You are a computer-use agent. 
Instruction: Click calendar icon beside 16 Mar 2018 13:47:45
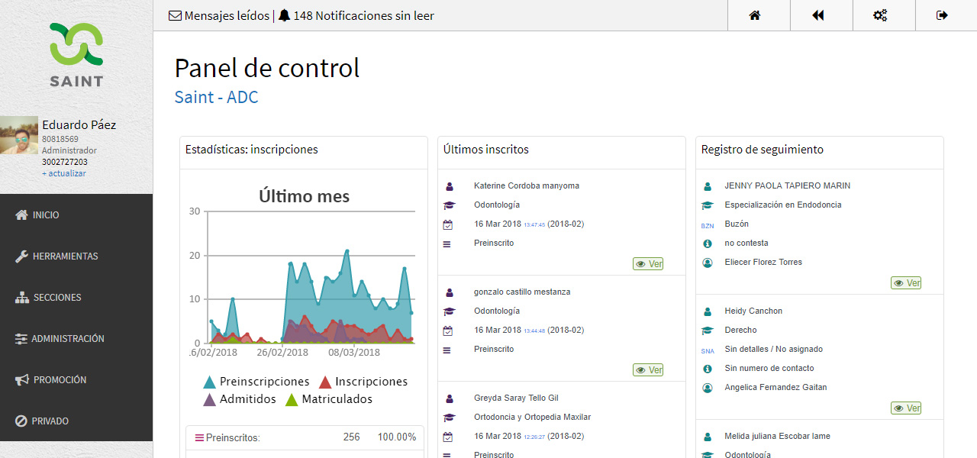pyautogui.click(x=448, y=224)
